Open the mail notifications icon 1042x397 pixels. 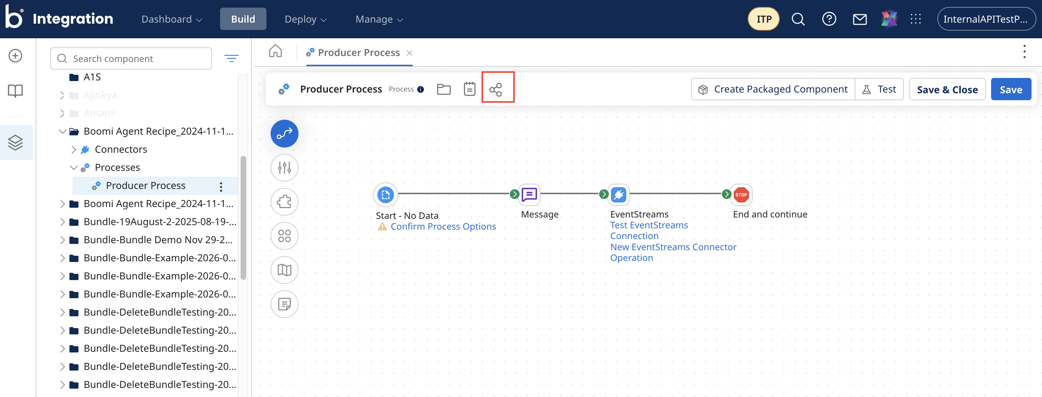860,19
